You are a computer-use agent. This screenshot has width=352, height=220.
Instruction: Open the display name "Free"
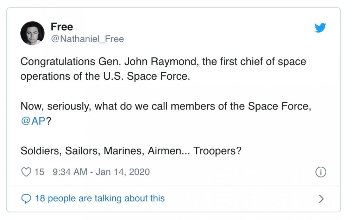coord(62,27)
